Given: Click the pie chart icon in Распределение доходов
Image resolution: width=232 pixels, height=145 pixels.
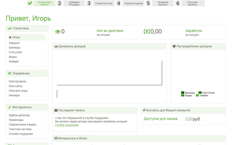Looking at the screenshot, I should pyautogui.click(x=174, y=46).
